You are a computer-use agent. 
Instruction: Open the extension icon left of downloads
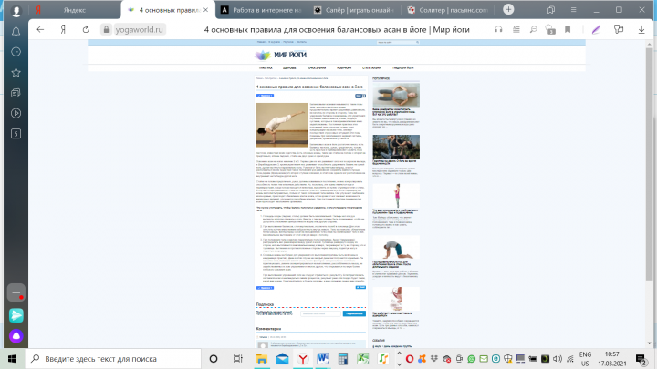pos(619,30)
